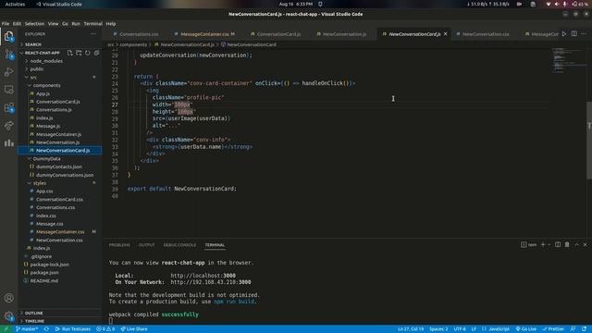Collapse the components folder
Image resolution: width=592 pixels, height=333 pixels.
pyautogui.click(x=46, y=85)
